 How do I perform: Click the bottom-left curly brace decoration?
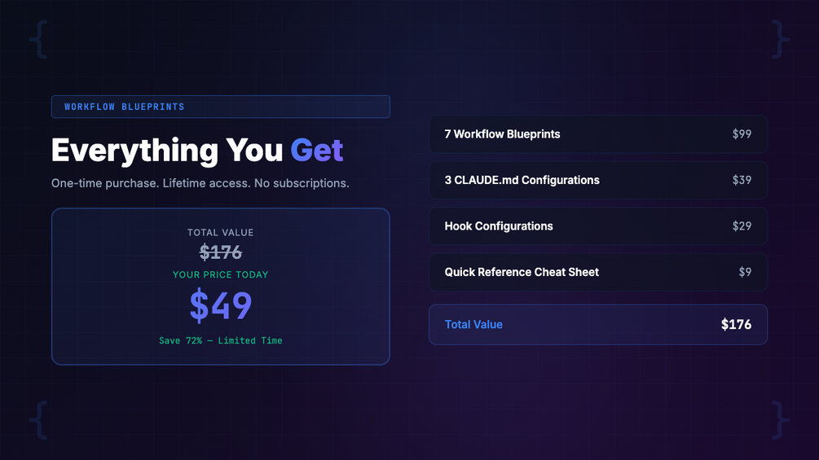point(38,420)
